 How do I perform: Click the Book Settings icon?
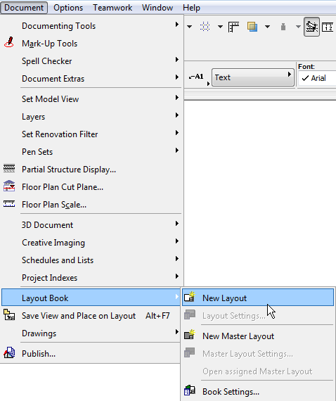coord(190,390)
